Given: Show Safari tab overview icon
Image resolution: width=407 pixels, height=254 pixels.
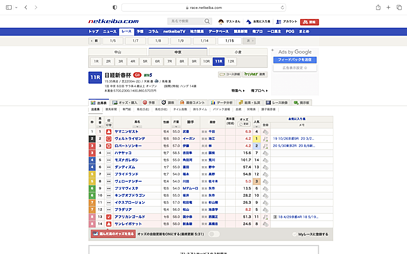Looking at the screenshot, I should (x=399, y=7).
